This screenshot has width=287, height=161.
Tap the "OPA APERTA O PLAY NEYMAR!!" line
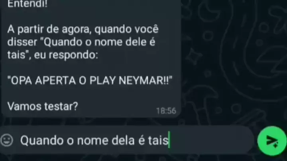coord(90,80)
